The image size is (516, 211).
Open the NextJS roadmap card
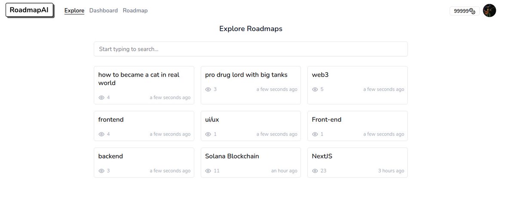click(x=357, y=162)
